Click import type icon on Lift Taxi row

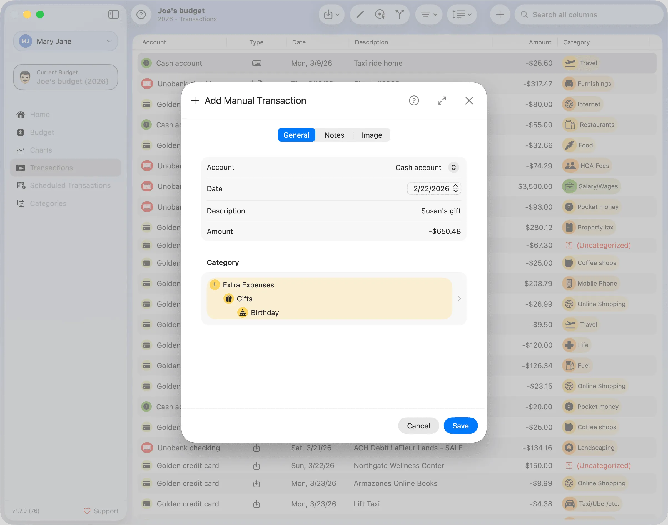tap(256, 504)
